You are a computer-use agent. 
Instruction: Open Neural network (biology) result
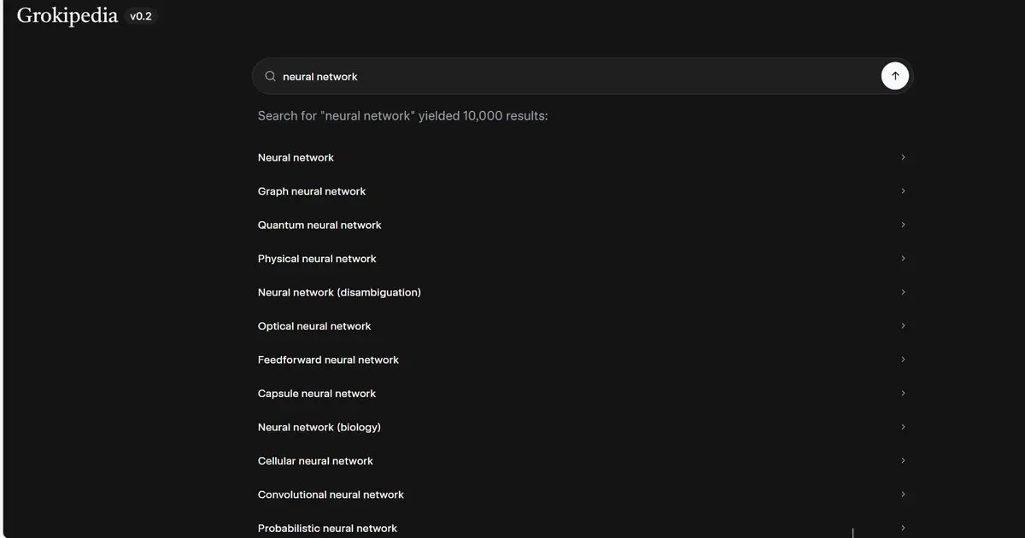pos(319,427)
